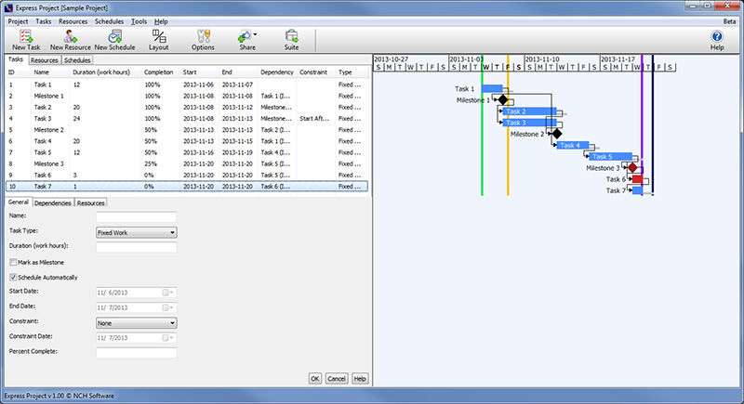
Task: Click the Help icon in toolbar
Action: coord(716,38)
